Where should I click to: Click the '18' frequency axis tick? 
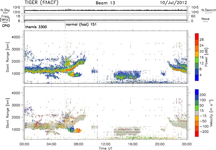pyautogui.click(x=18, y=16)
